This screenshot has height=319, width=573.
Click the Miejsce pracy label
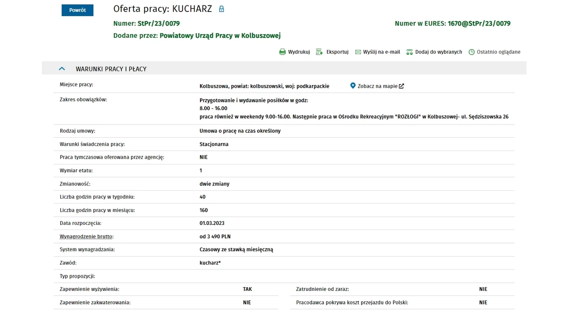coord(76,85)
